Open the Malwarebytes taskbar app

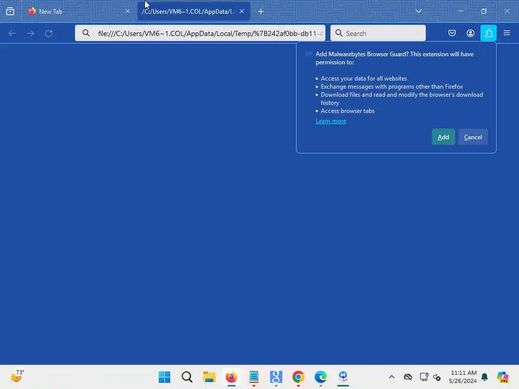pos(343,377)
